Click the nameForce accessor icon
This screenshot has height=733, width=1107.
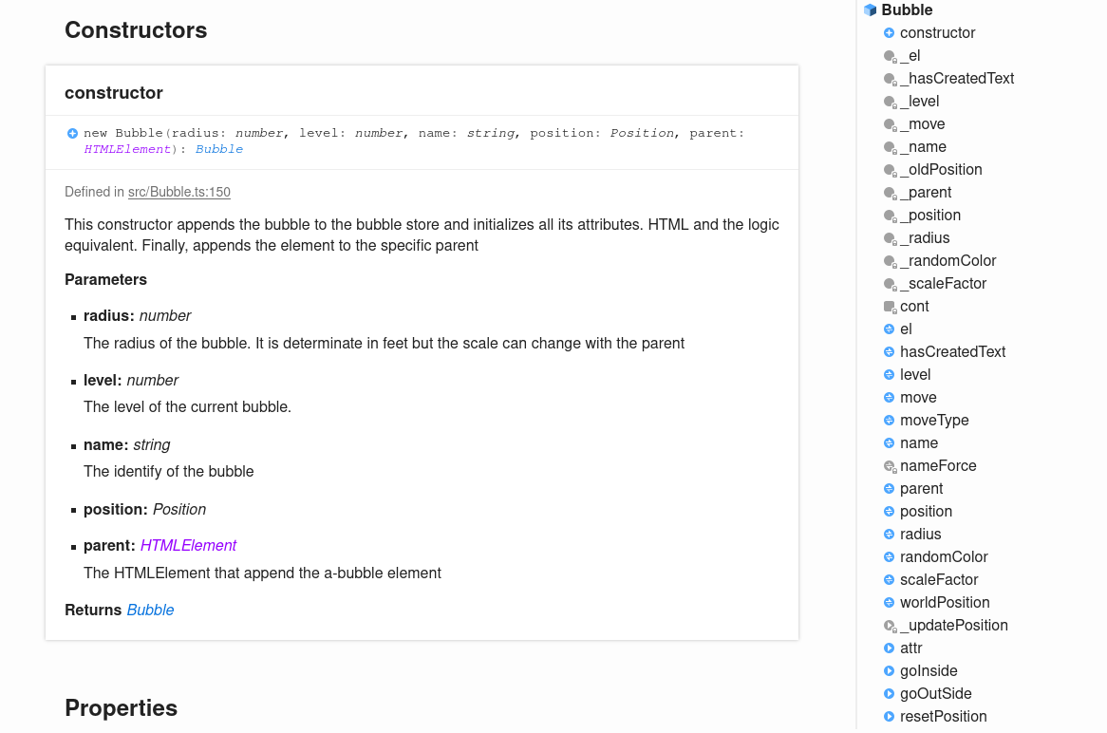(x=890, y=466)
